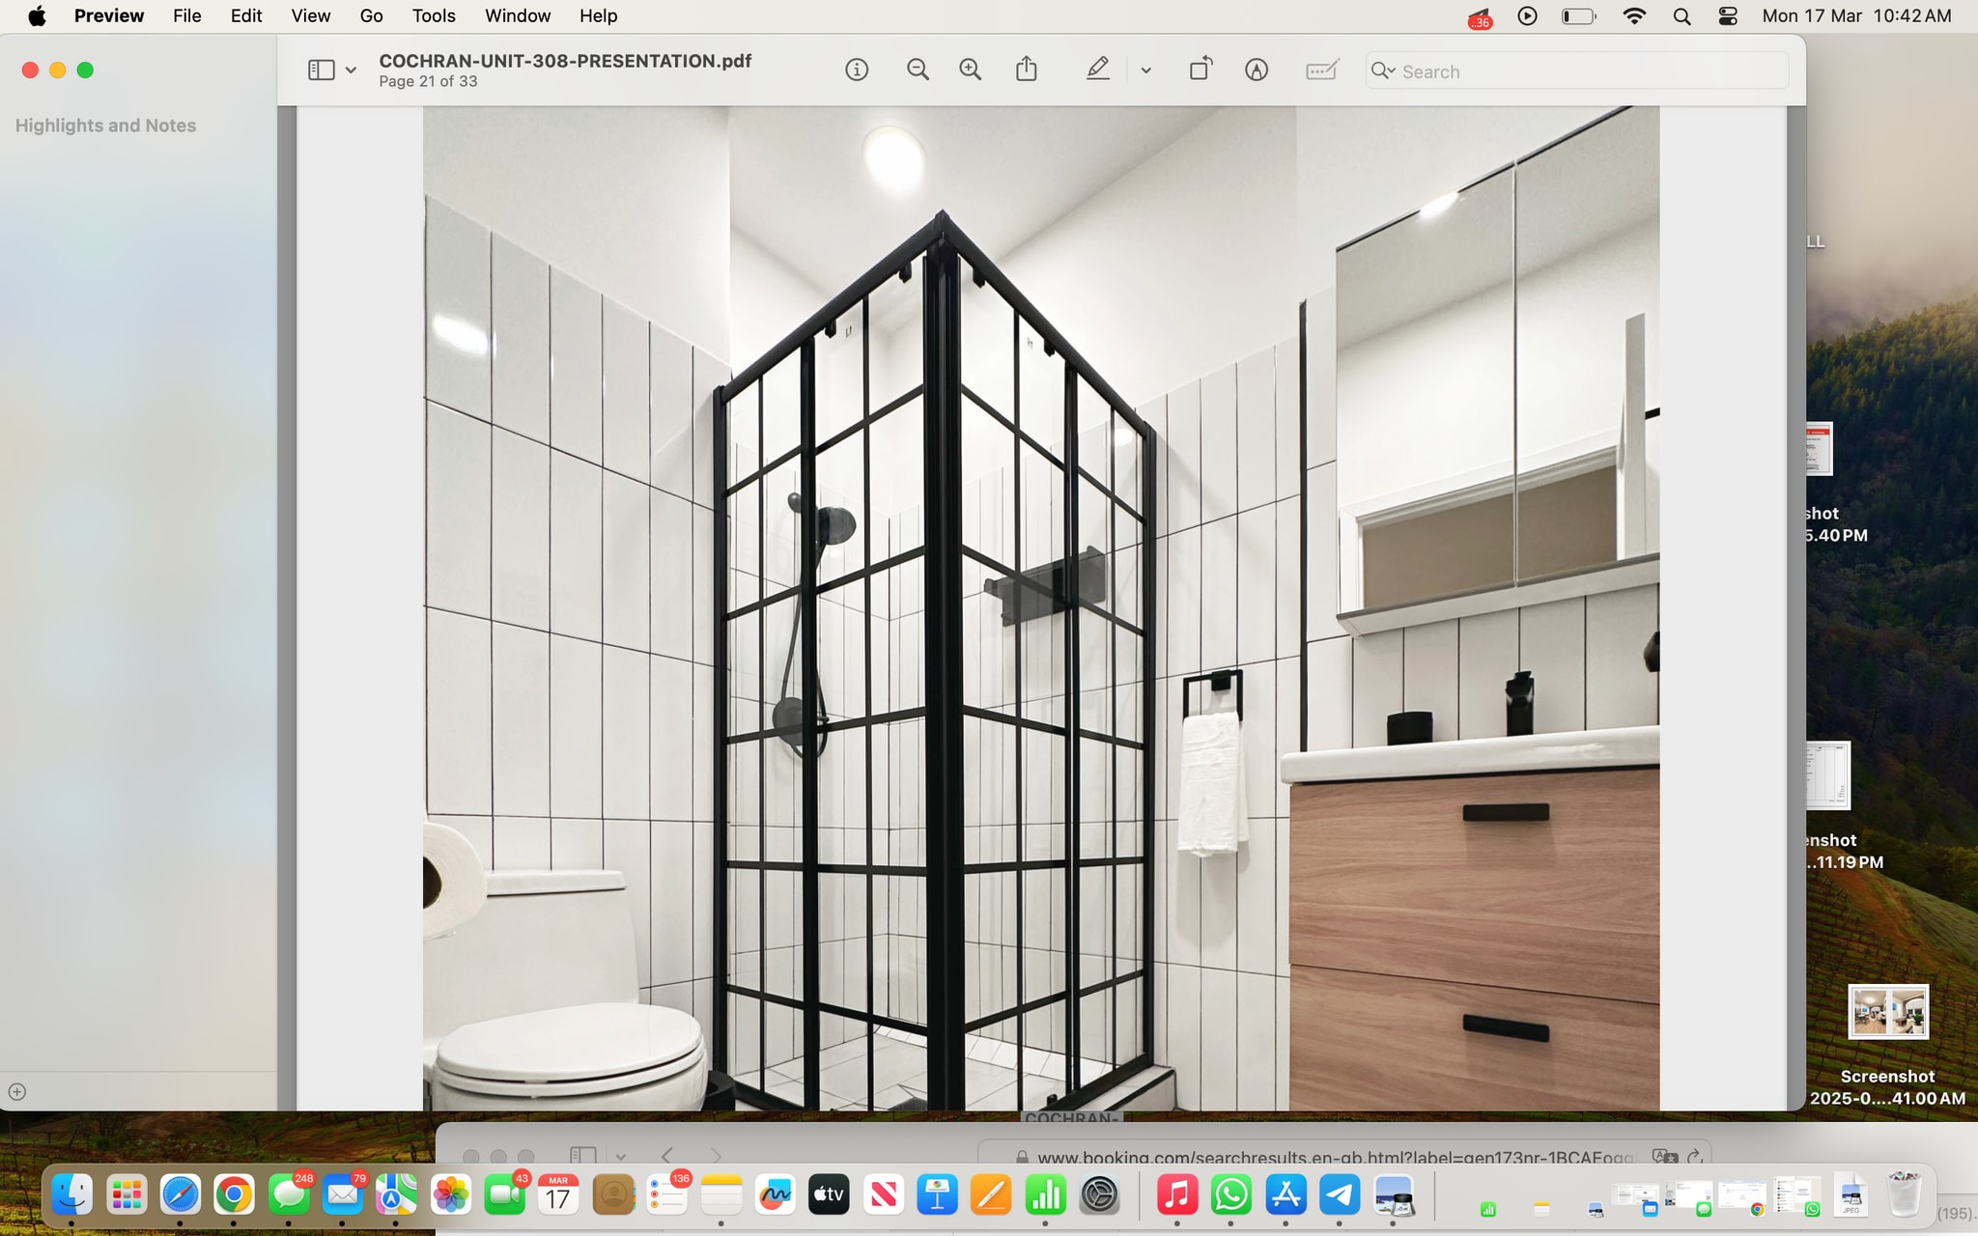Open the document info inspector icon
Image resolution: width=1978 pixels, height=1236 pixels.
point(857,70)
